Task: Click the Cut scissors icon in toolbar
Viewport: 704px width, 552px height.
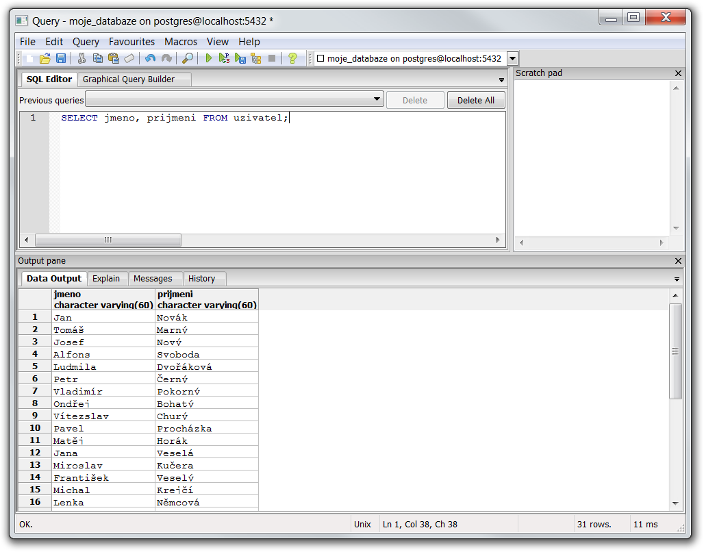Action: click(81, 59)
